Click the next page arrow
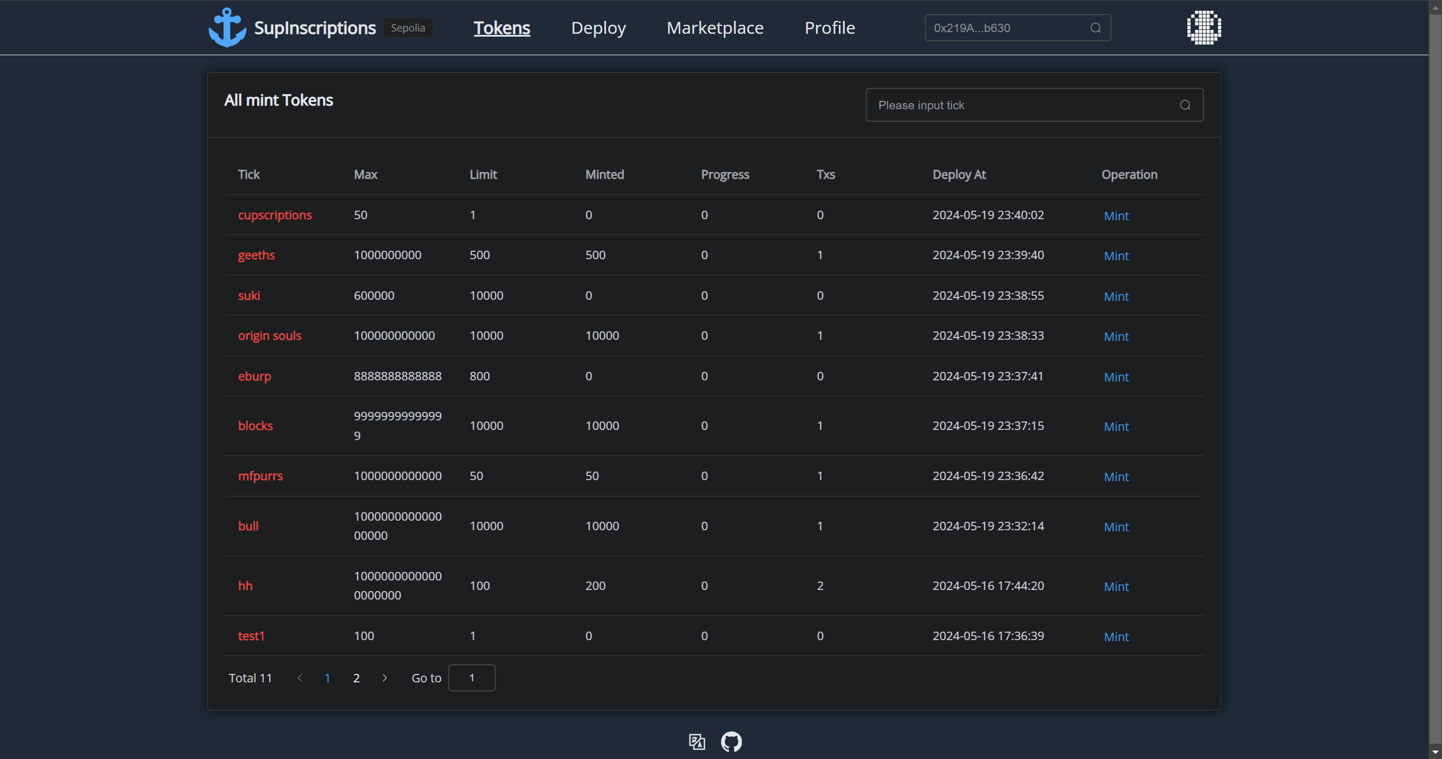Image resolution: width=1442 pixels, height=759 pixels. [x=385, y=678]
